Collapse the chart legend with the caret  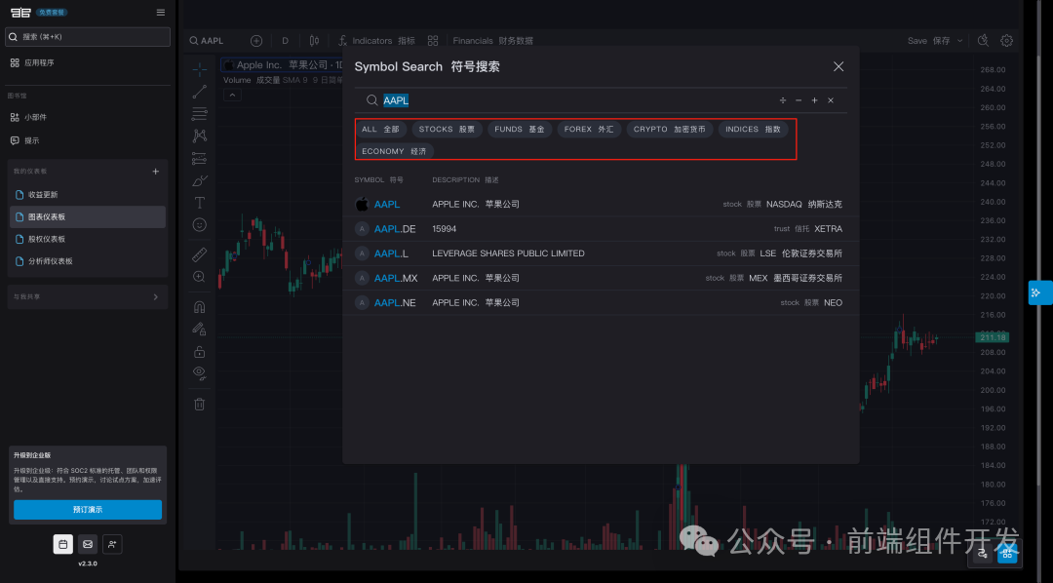point(232,96)
